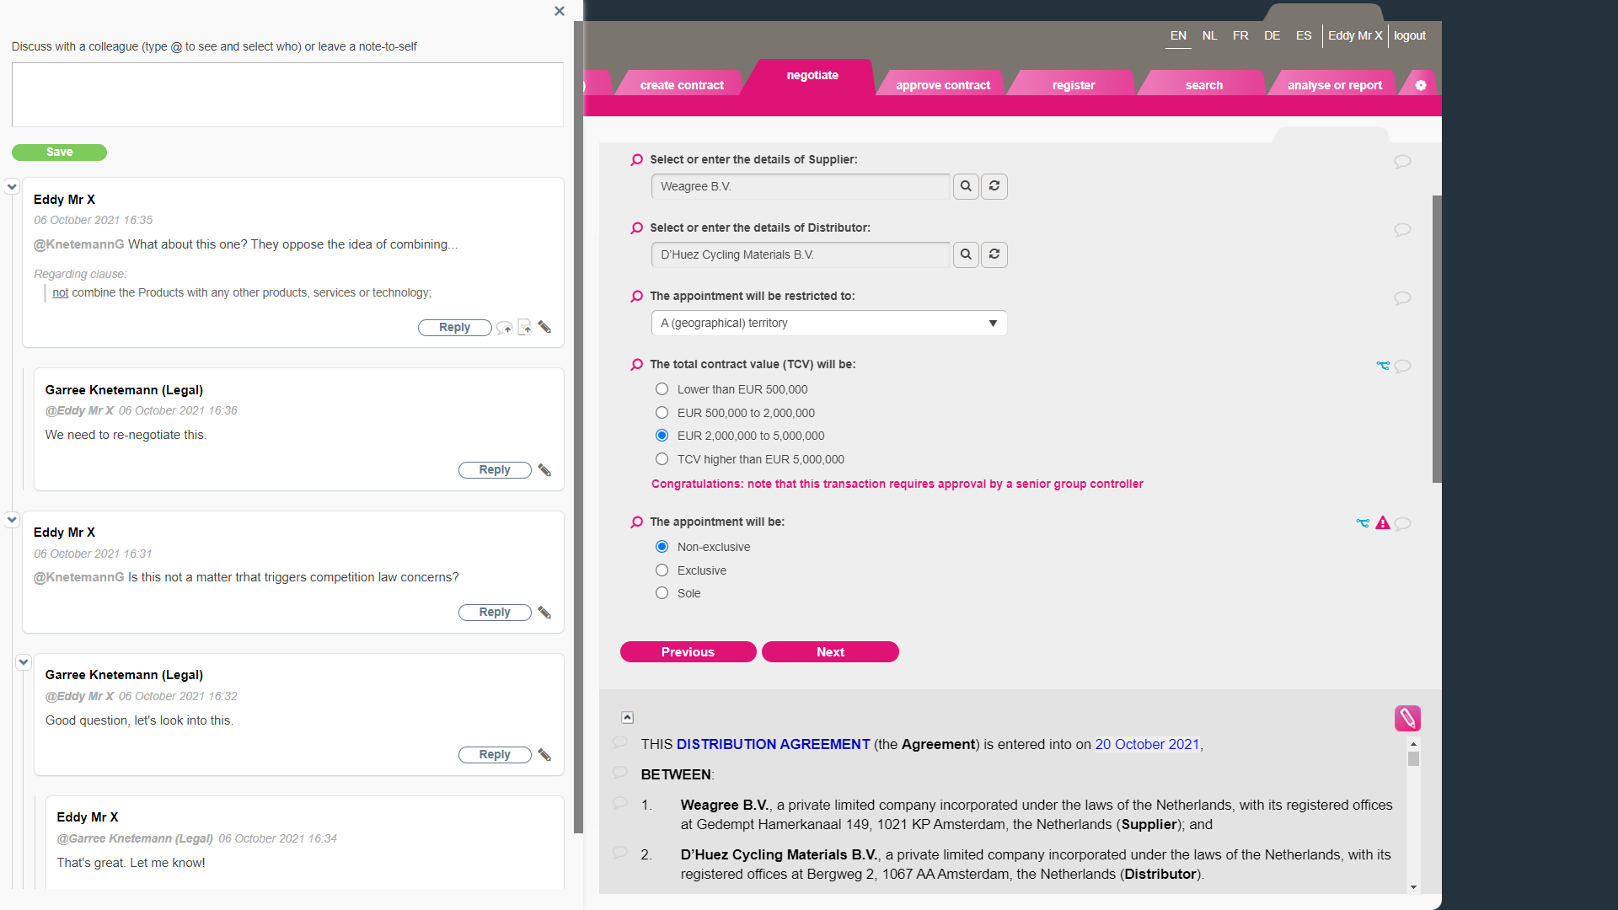Select the NL language option
This screenshot has height=910, width=1618.
(1209, 35)
